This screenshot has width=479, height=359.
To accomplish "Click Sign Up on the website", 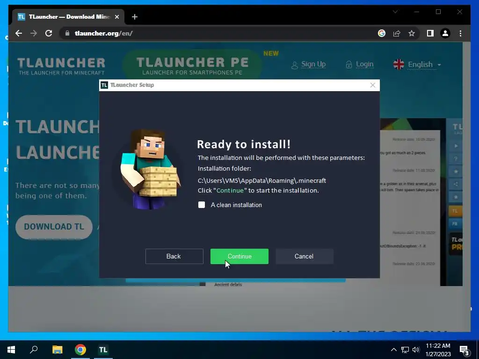I will click(x=308, y=65).
